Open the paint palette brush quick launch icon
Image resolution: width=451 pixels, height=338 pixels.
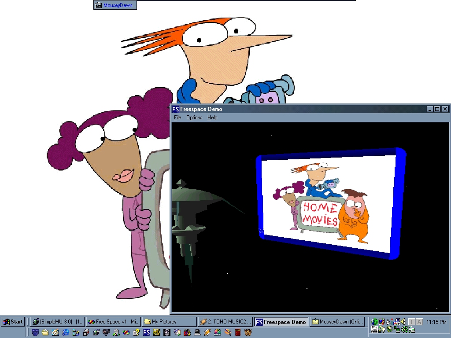pyautogui.click(x=228, y=332)
